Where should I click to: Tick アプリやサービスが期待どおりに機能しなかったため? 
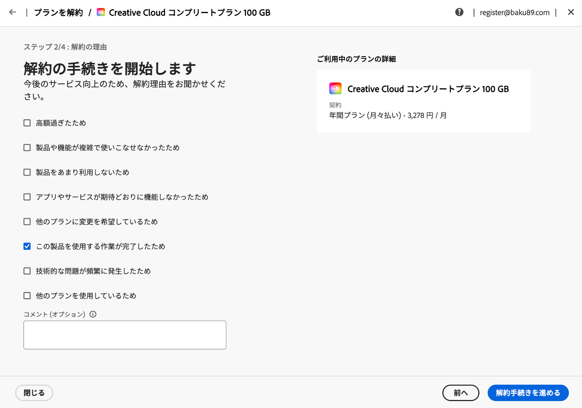pyautogui.click(x=27, y=197)
